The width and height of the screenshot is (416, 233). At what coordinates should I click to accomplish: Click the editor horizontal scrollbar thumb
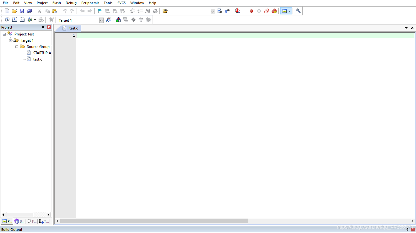click(x=154, y=221)
